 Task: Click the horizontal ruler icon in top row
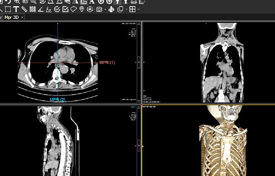coord(134,2)
